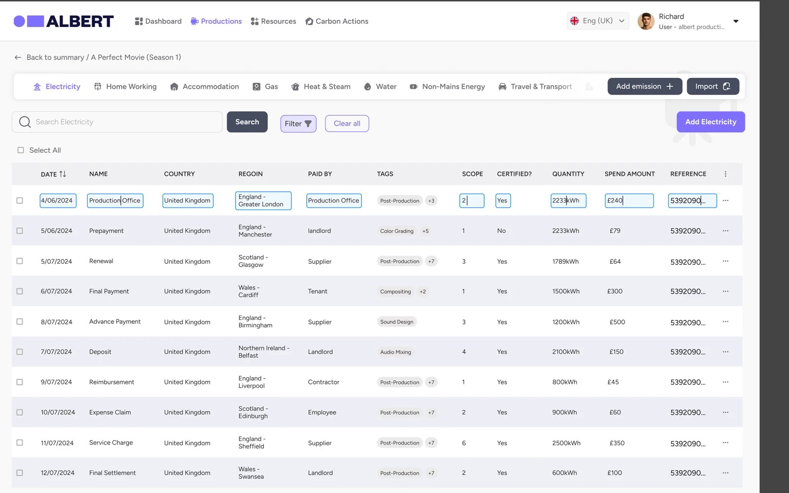Open the Filter dropdown
This screenshot has width=789, height=493.
coord(298,124)
